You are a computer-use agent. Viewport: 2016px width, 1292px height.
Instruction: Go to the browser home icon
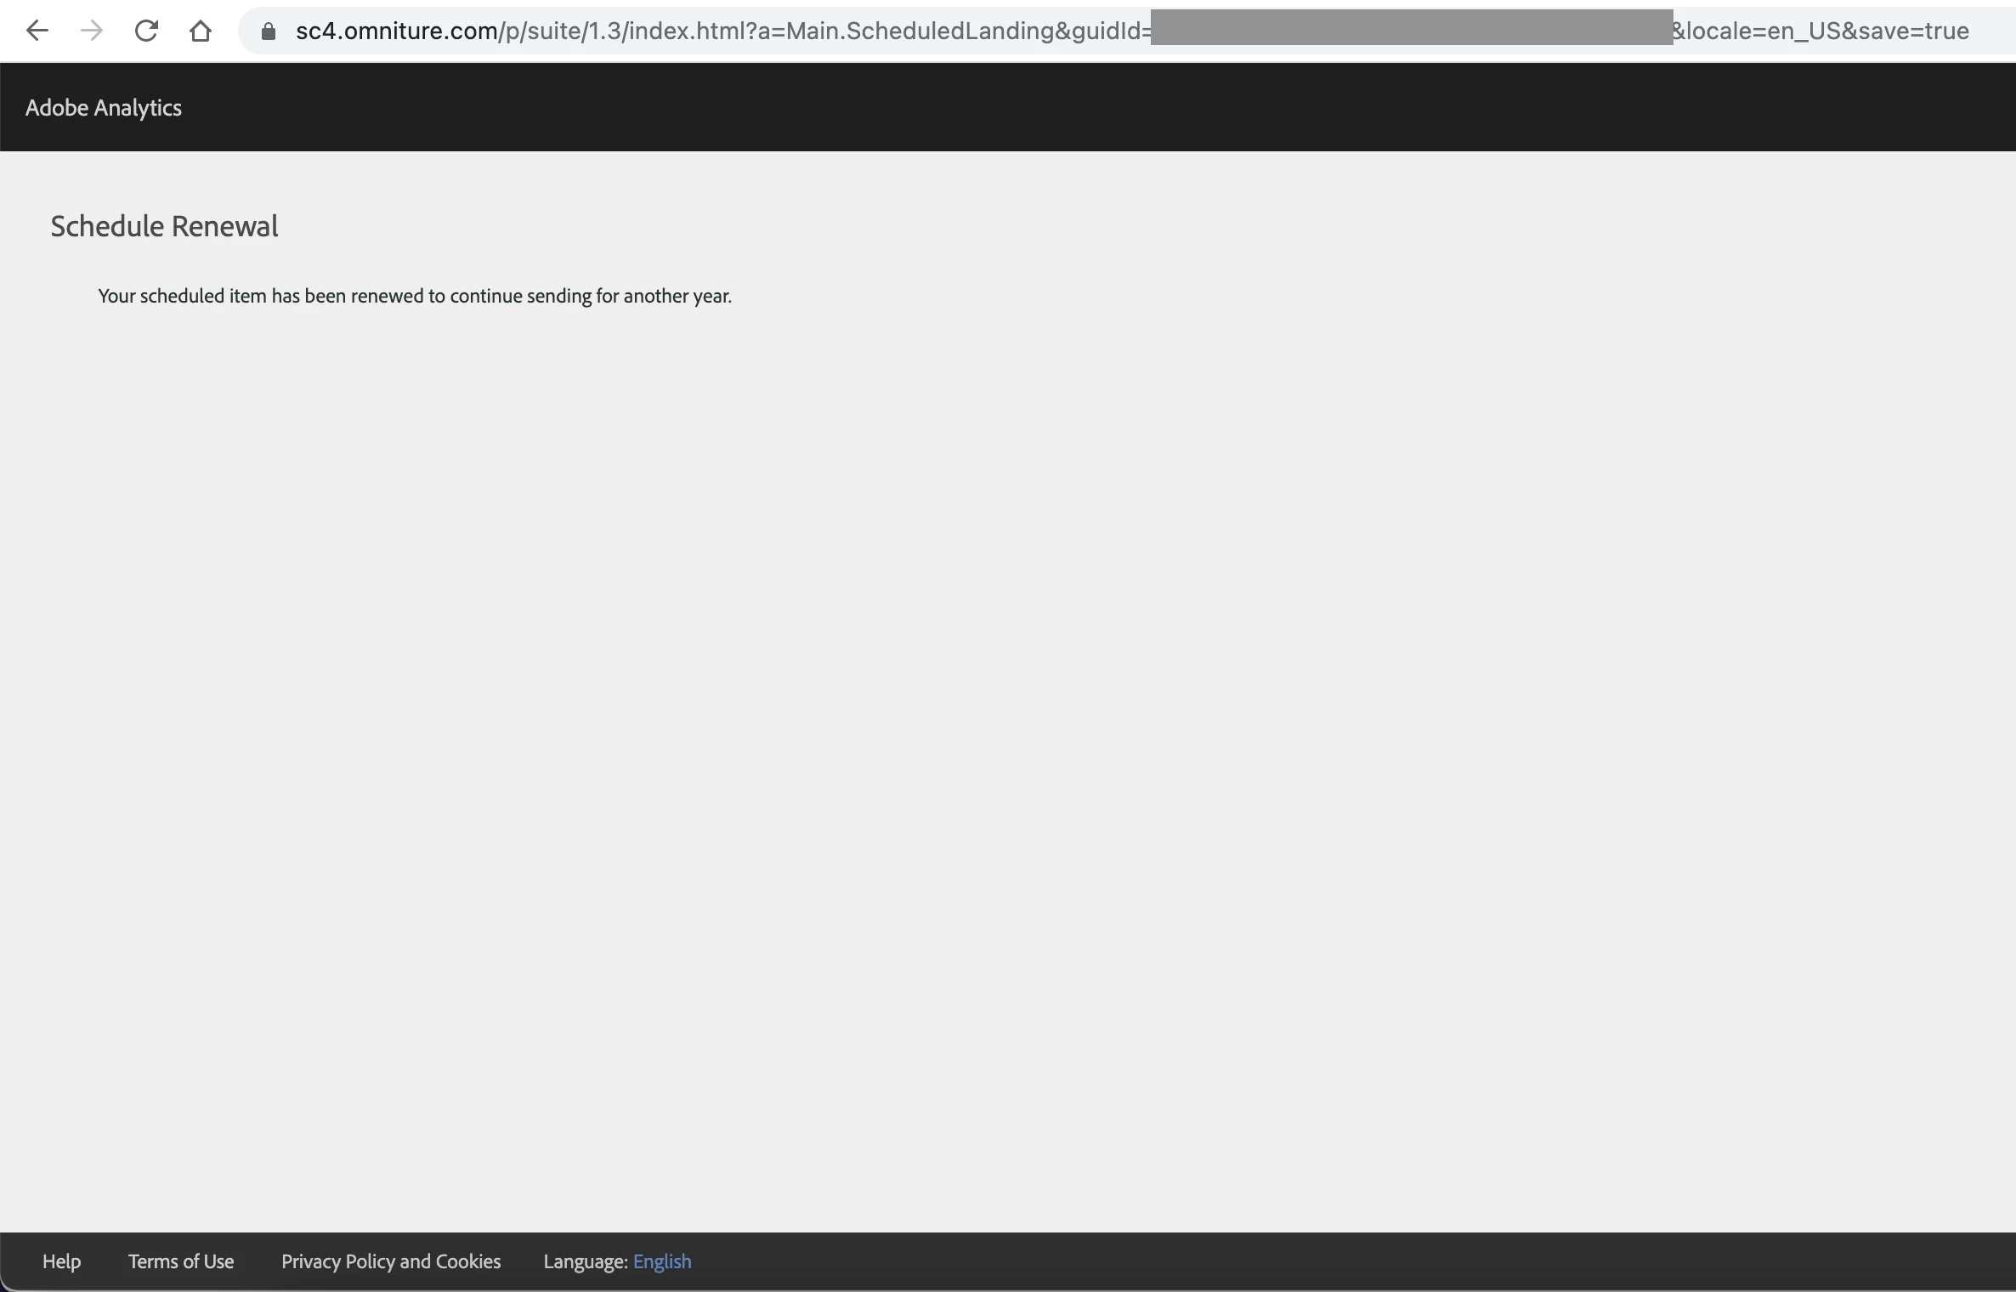[x=201, y=31]
